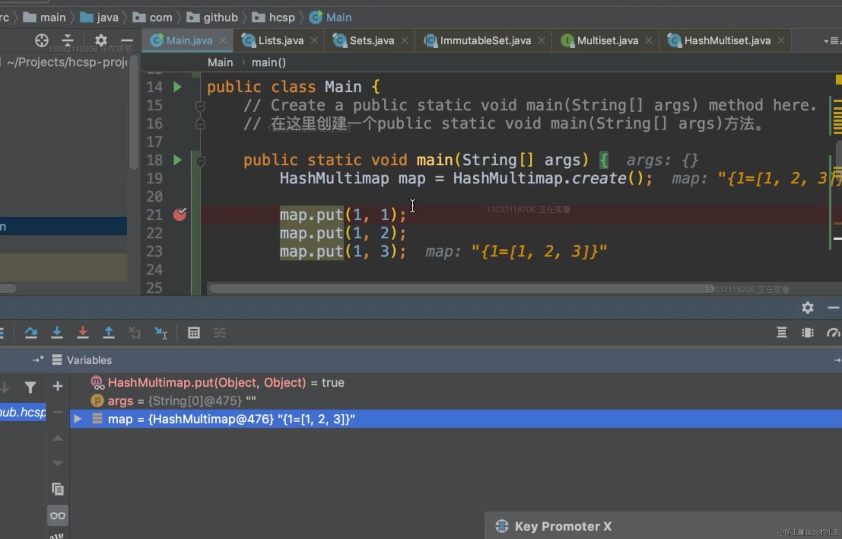Click the editor horizontal scrollbar

[456, 289]
